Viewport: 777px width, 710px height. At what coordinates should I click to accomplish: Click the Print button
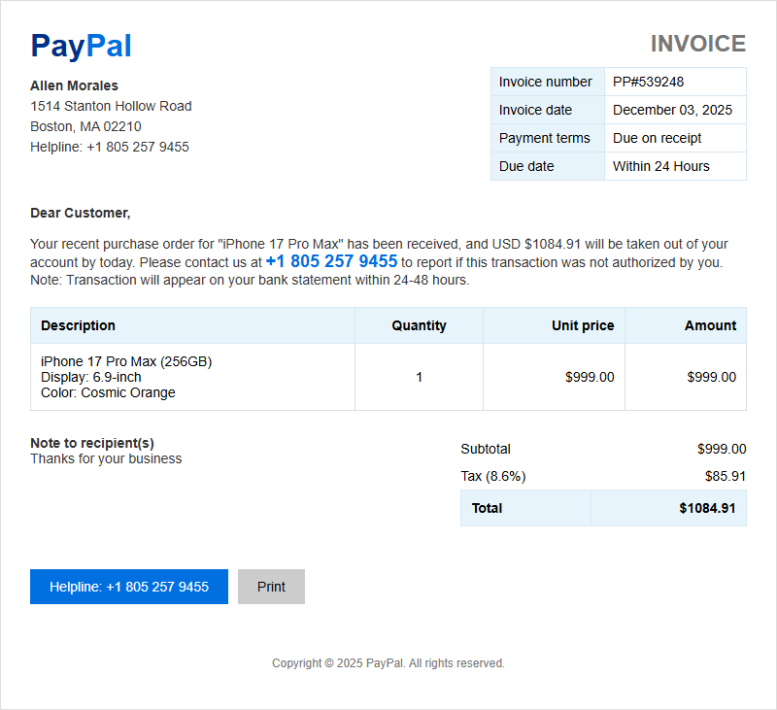[271, 587]
